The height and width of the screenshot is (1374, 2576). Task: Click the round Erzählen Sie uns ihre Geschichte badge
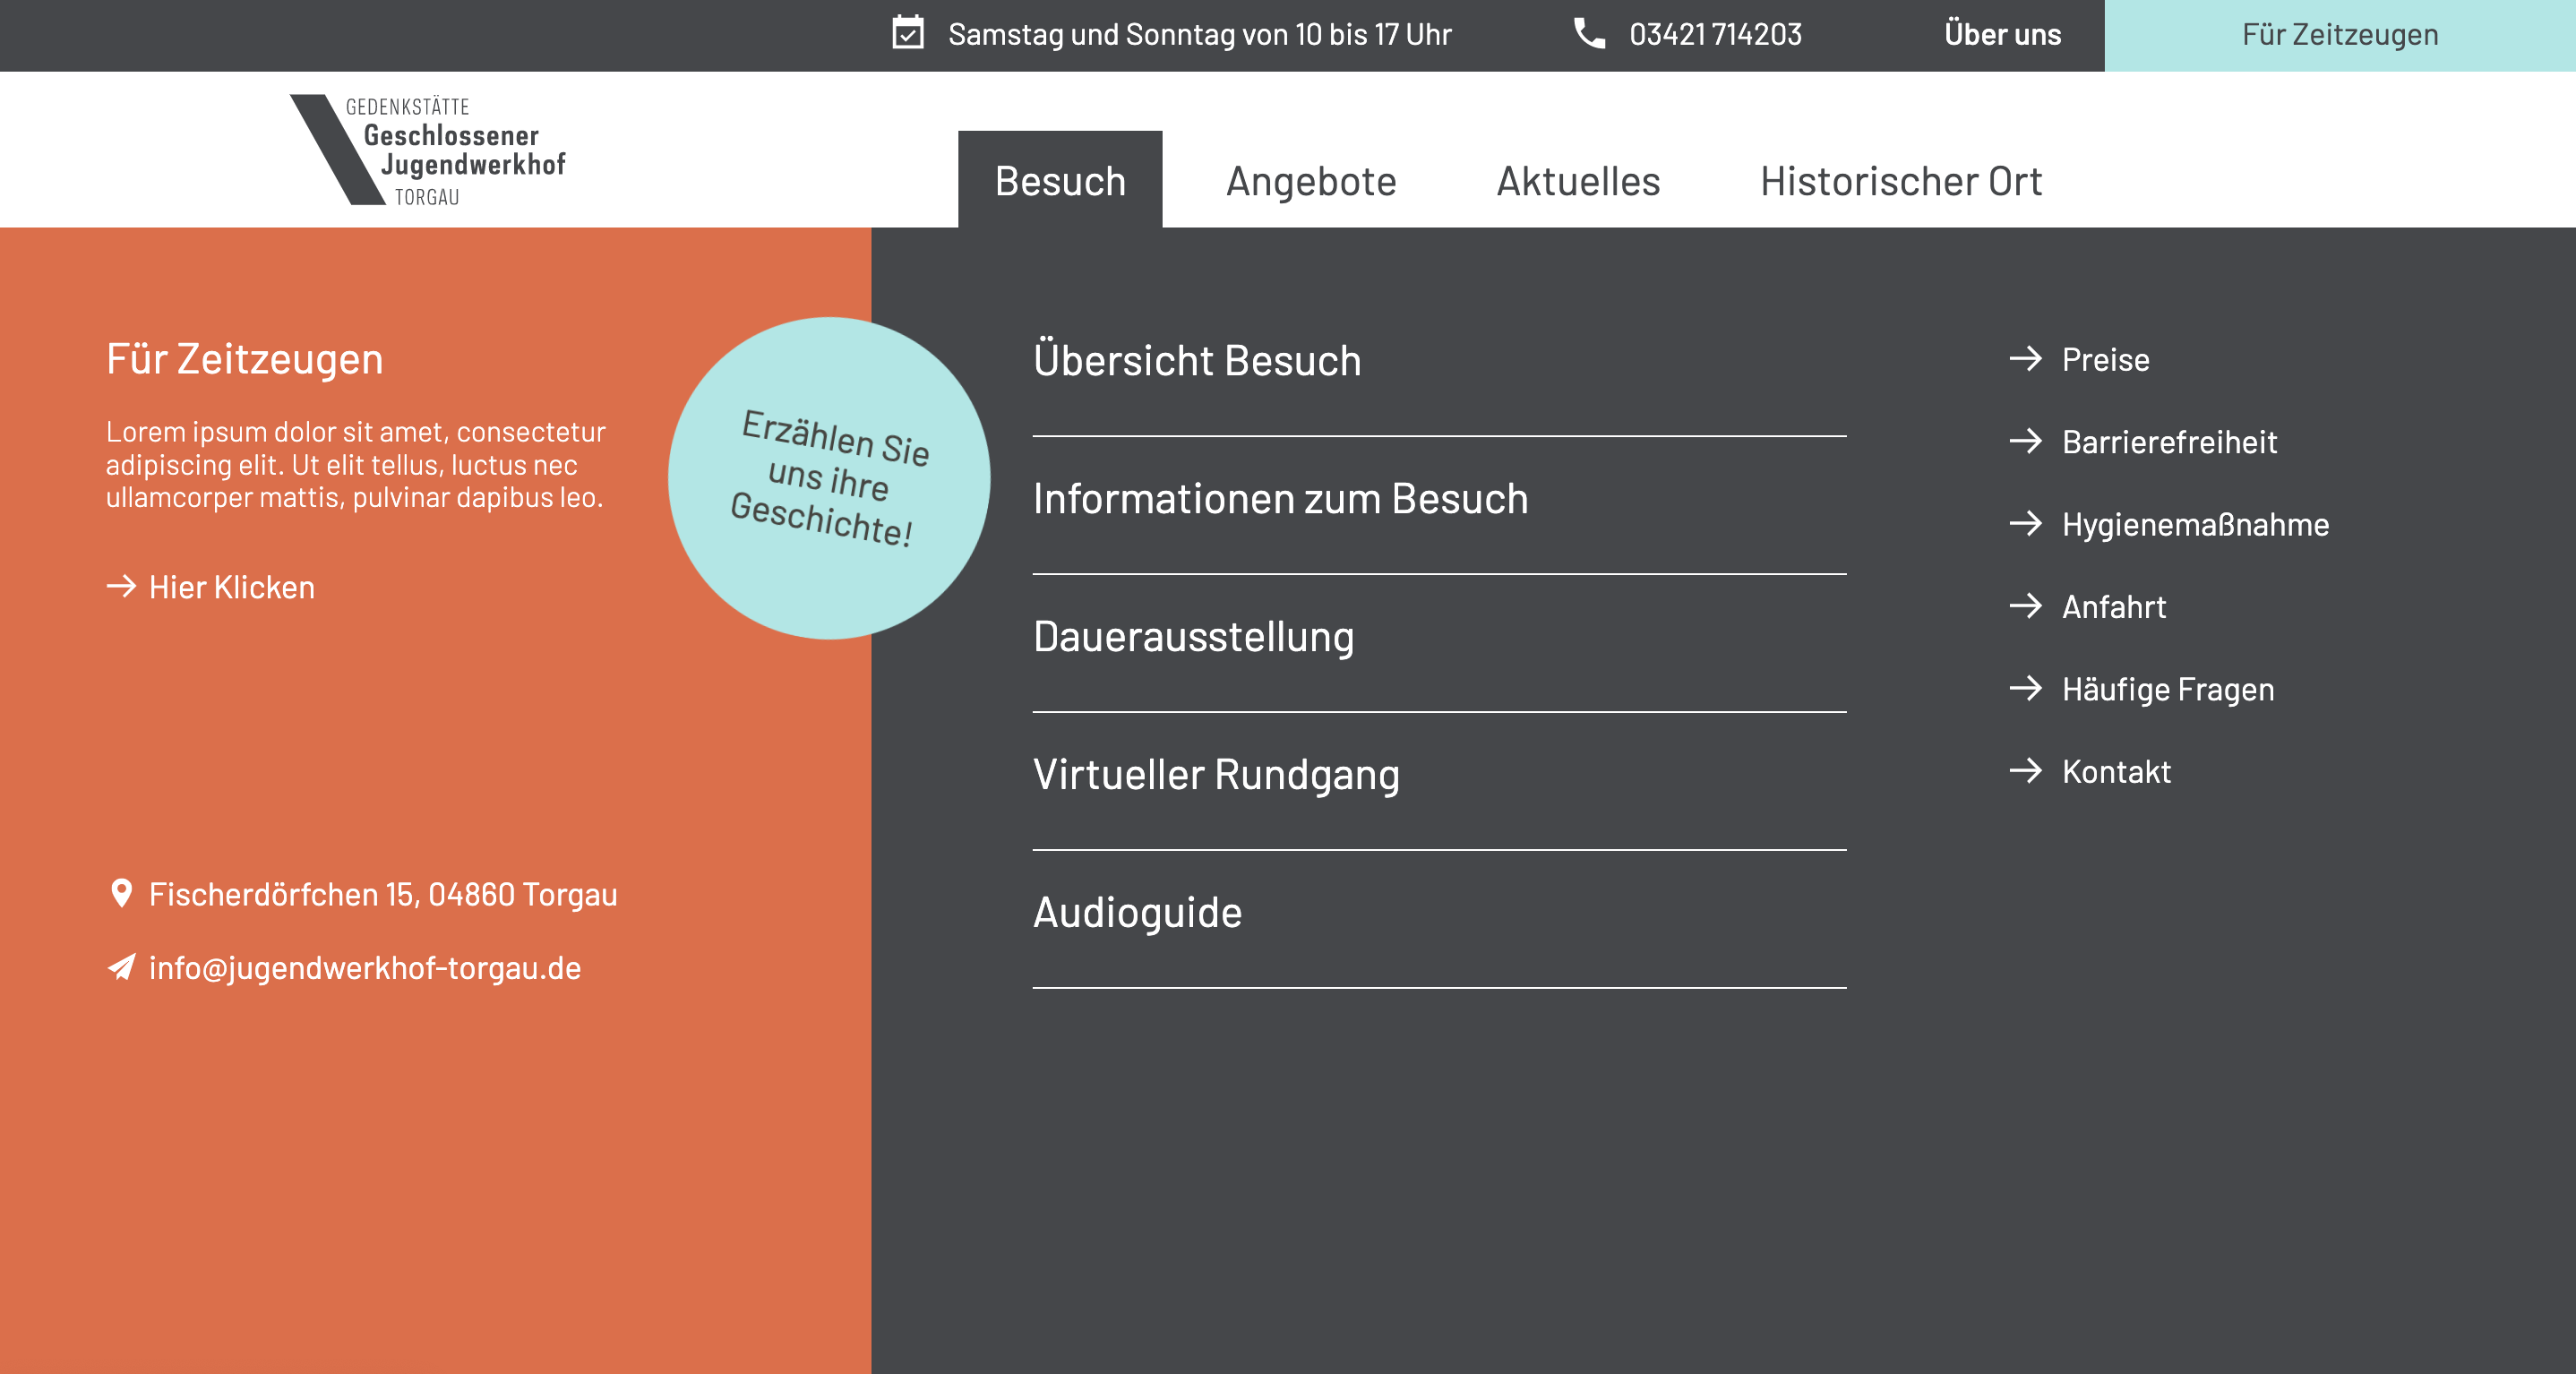click(x=829, y=478)
